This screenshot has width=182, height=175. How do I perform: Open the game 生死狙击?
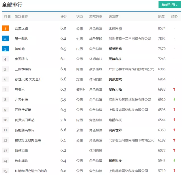tap(21, 59)
